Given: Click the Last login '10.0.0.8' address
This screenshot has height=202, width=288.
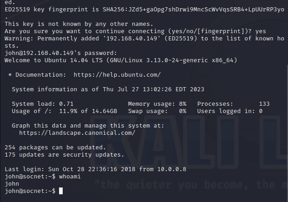Looking at the screenshot, I should point(172,169).
